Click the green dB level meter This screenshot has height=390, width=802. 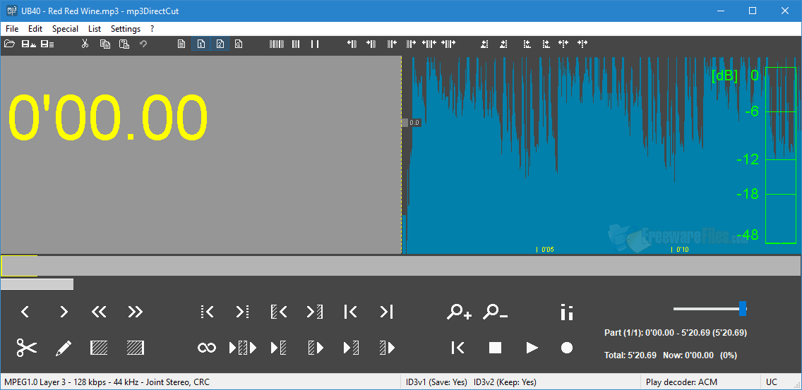tap(781, 155)
